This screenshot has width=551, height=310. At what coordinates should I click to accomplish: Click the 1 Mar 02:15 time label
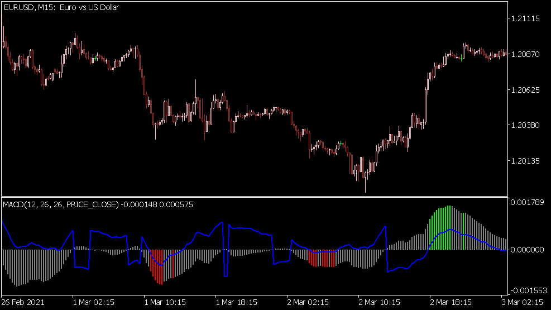pyautogui.click(x=94, y=302)
